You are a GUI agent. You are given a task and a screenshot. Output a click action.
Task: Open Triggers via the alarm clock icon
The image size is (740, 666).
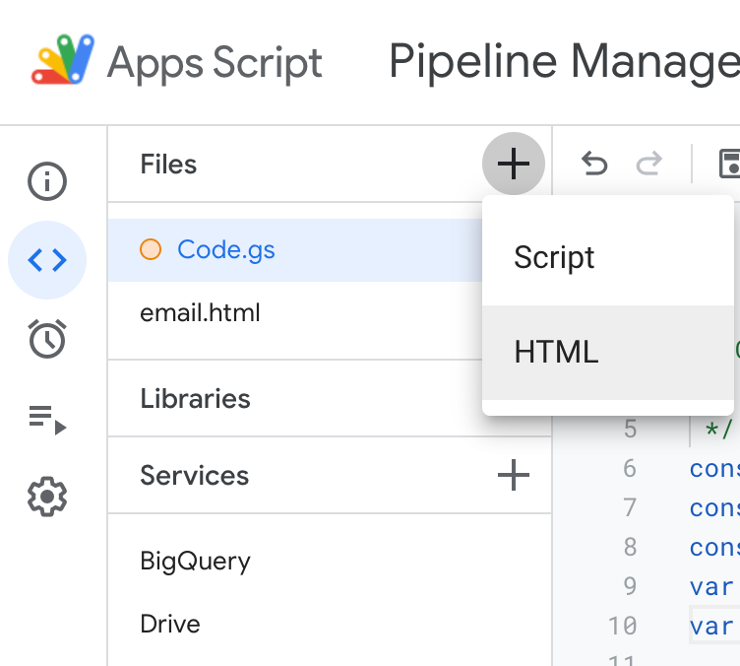coord(47,339)
